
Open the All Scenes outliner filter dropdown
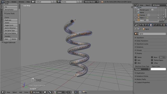click(x=159, y=5)
